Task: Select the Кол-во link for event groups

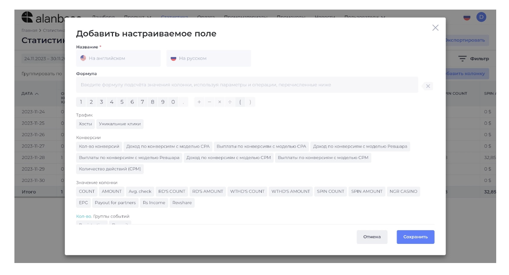Action: click(x=84, y=216)
